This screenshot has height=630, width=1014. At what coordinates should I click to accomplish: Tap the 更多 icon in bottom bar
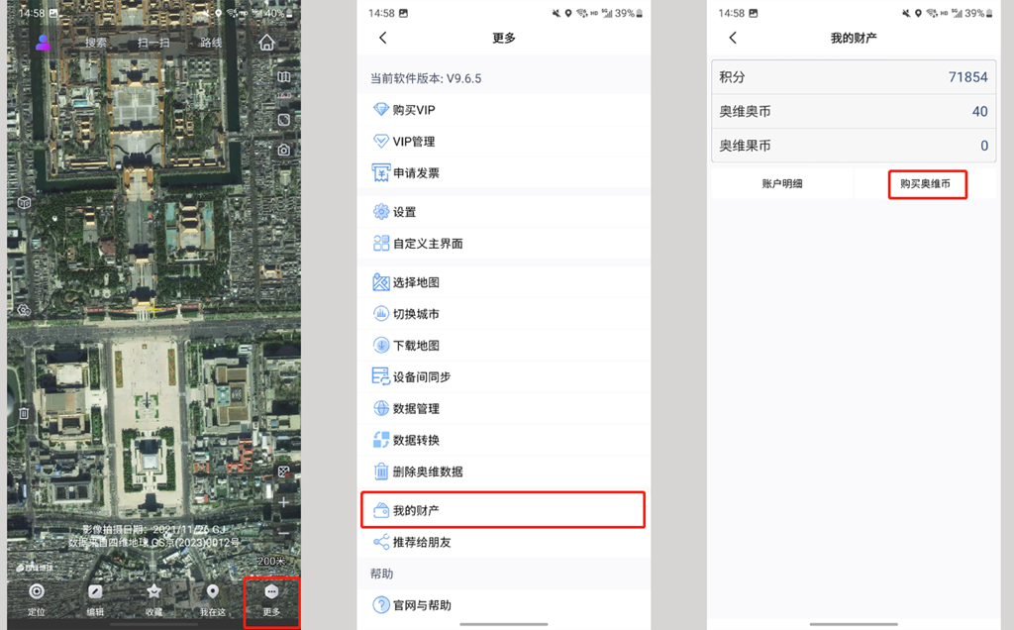point(271,598)
